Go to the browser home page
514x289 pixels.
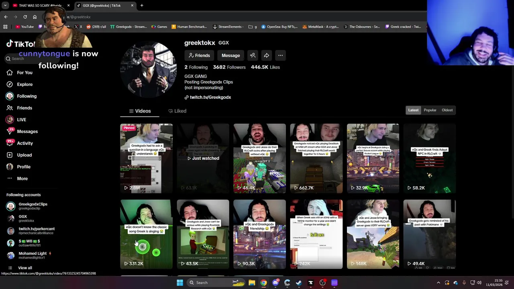pyautogui.click(x=35, y=17)
